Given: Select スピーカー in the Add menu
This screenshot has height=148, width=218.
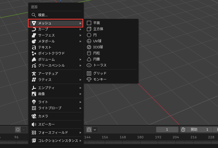Looking at the screenshot, I should click(x=56, y=124).
